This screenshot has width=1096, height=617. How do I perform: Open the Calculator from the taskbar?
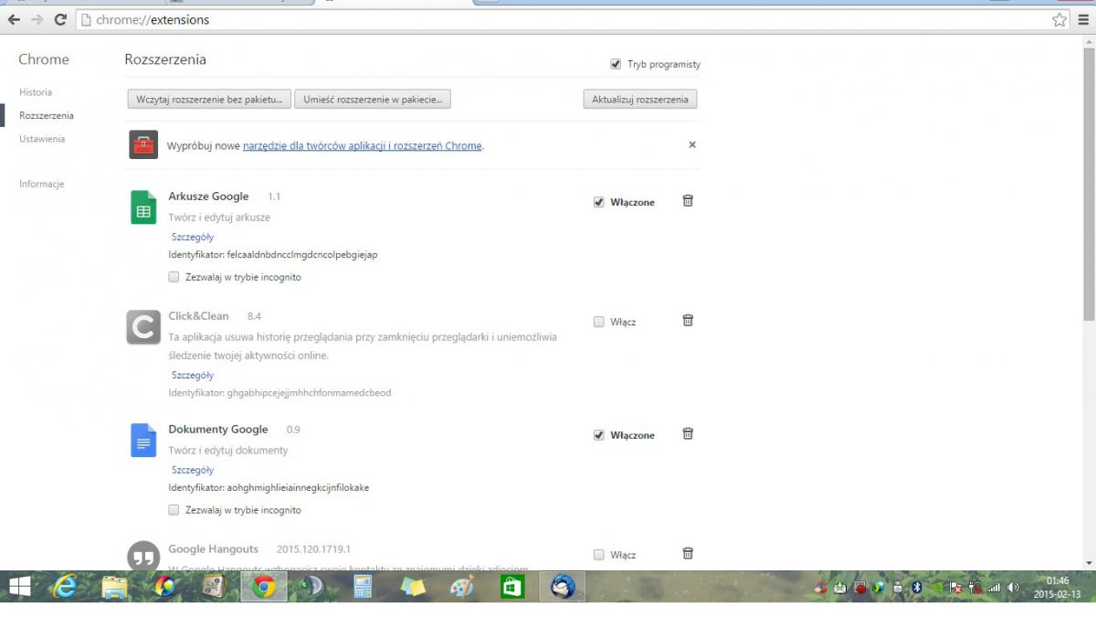[363, 587]
